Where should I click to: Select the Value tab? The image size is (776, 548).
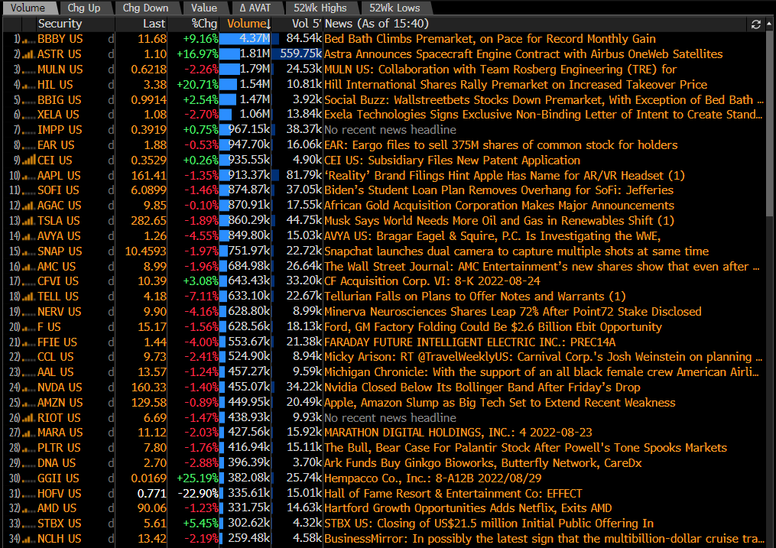pyautogui.click(x=204, y=8)
